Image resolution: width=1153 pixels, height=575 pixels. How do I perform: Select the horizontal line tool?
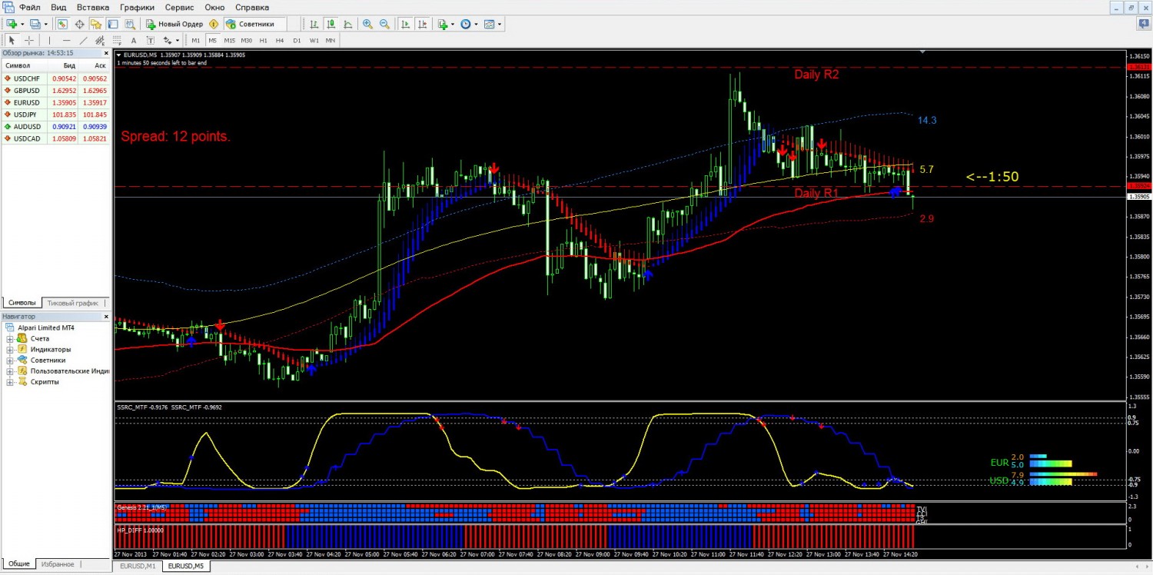click(66, 40)
